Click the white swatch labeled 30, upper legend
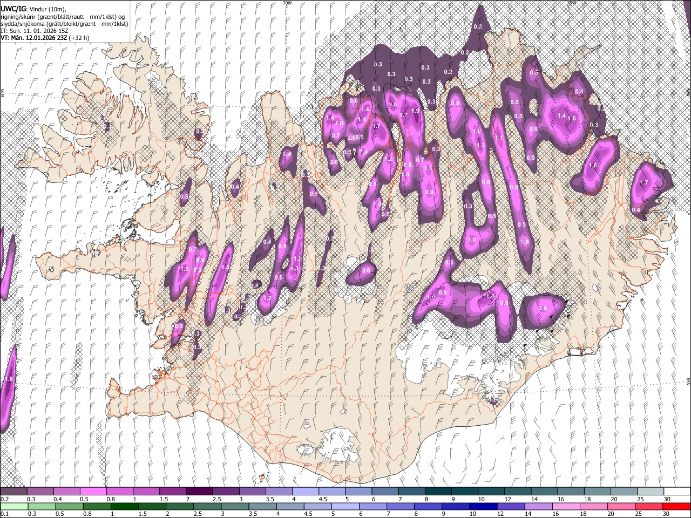691x518 pixels. click(677, 492)
